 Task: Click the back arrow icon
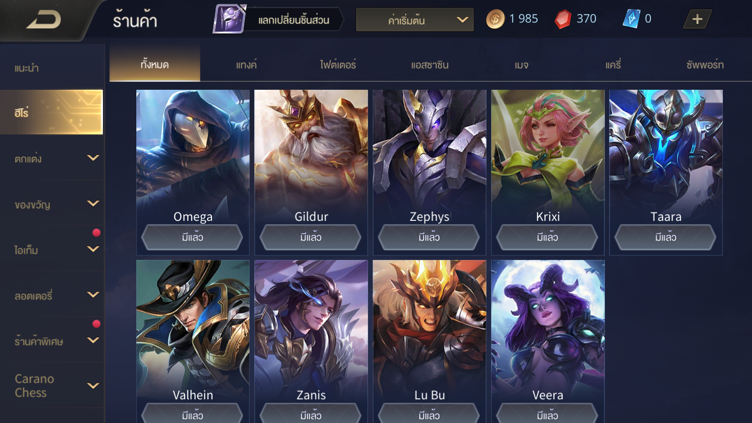pos(44,20)
